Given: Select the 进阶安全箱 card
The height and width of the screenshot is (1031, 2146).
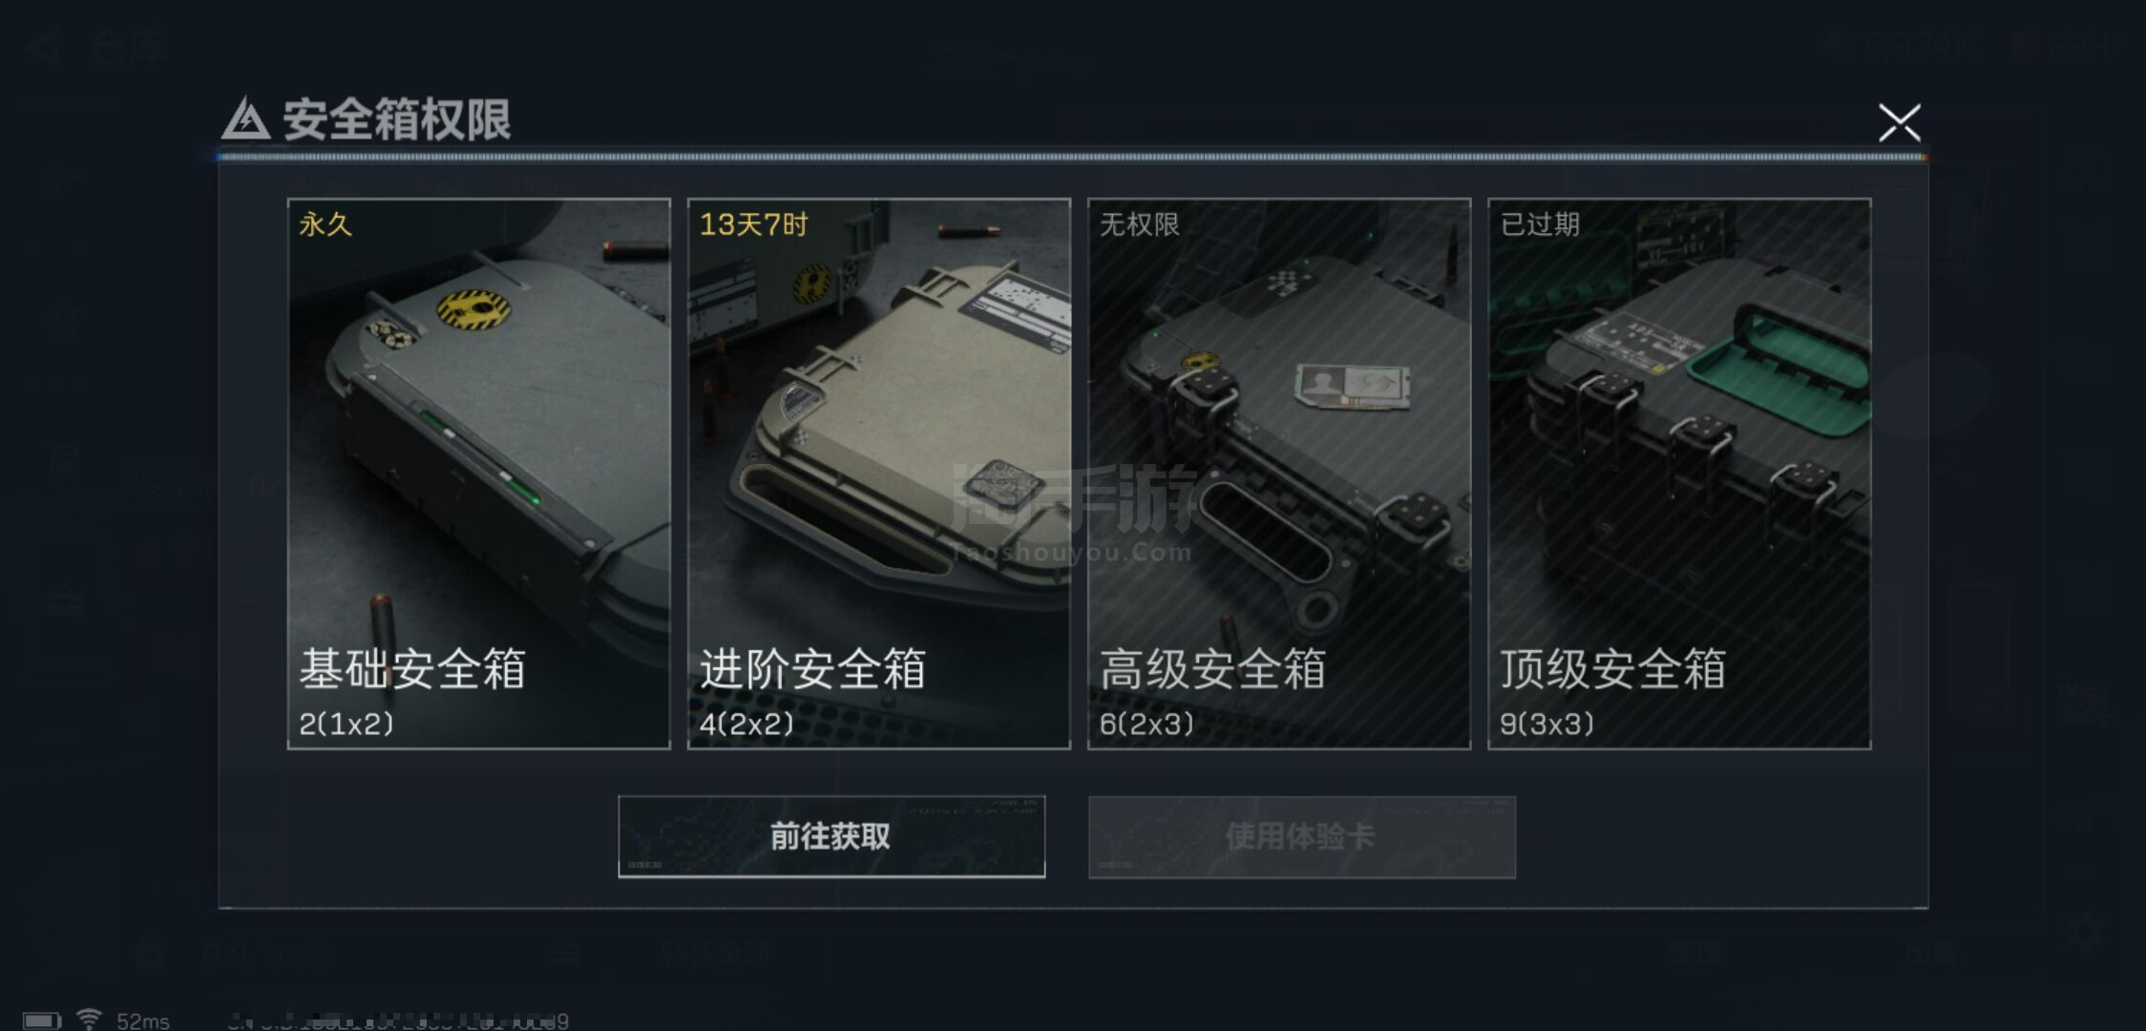Looking at the screenshot, I should [878, 473].
